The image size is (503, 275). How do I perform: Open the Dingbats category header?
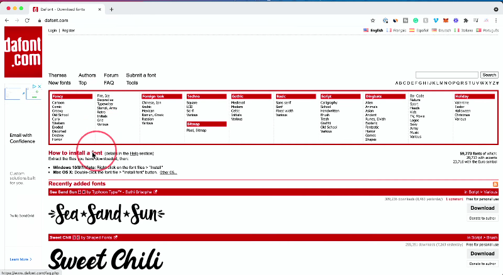click(x=385, y=97)
